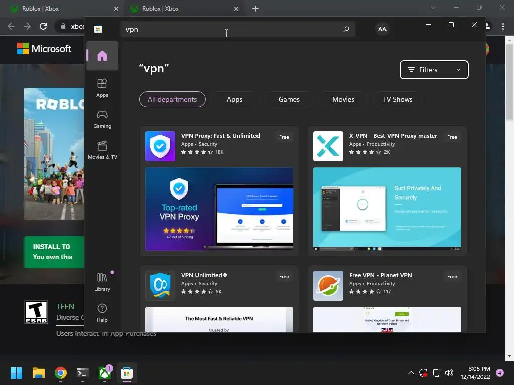Viewport: 514px width, 385px height.
Task: Open Movies & TV in Store sidebar
Action: click(x=102, y=150)
